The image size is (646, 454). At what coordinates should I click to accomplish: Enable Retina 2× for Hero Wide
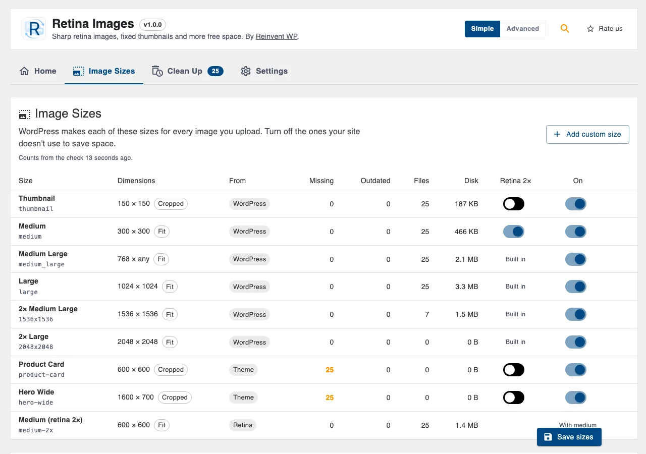coord(514,398)
